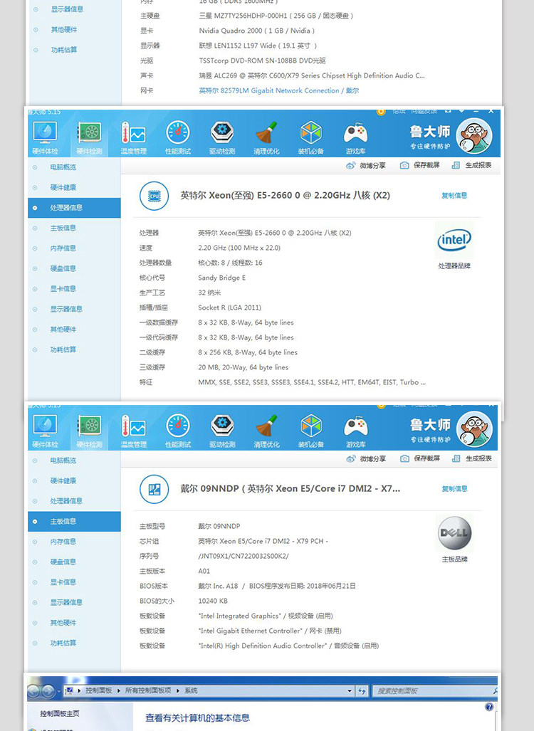The width and height of the screenshot is (534, 731).
Task: Expand the arrow after 控制面板 in the breadcrumb
Action: [118, 691]
